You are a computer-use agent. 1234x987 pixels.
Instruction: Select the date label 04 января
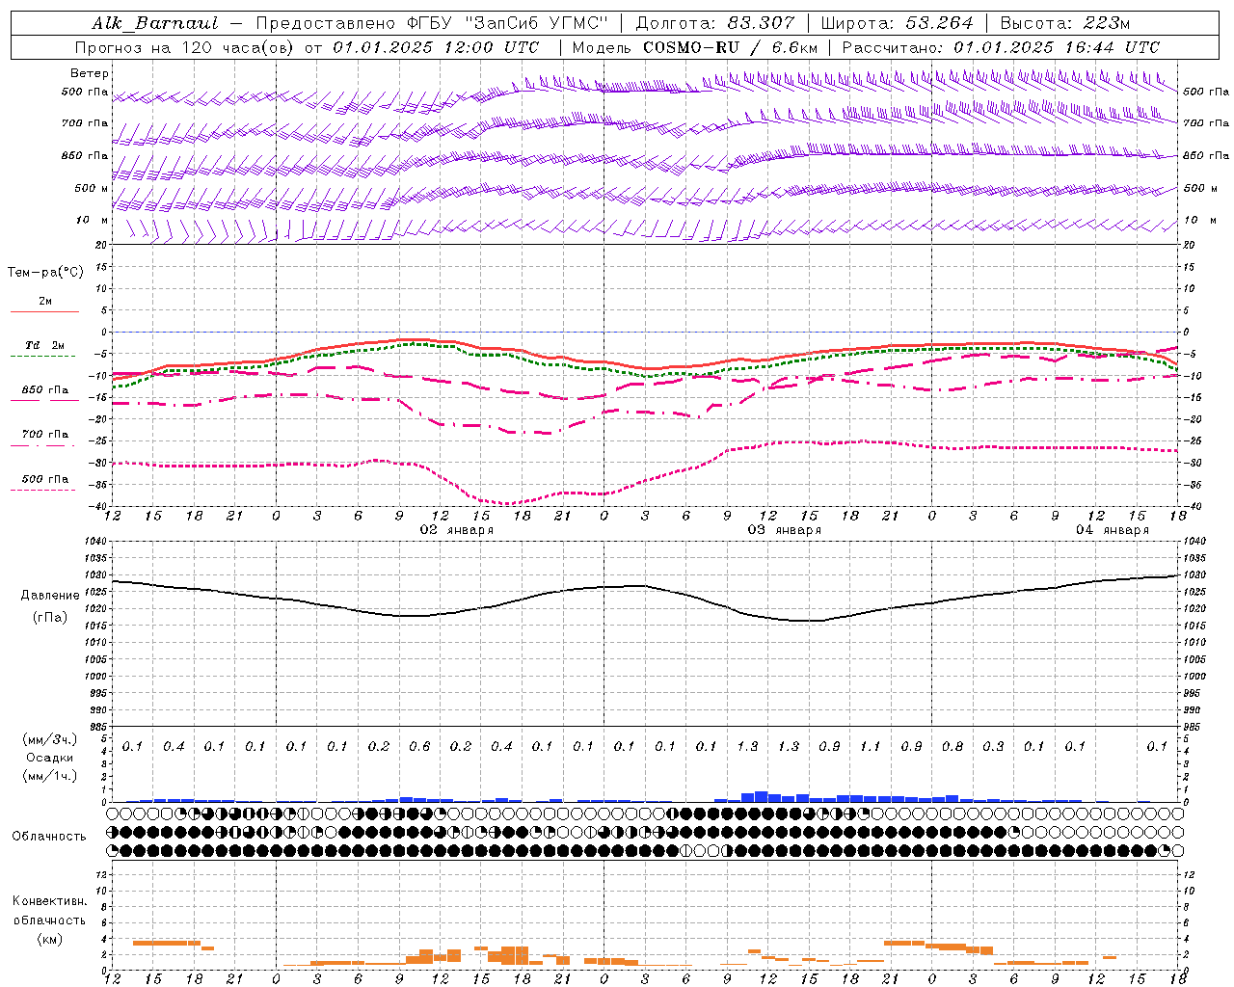tap(1113, 530)
